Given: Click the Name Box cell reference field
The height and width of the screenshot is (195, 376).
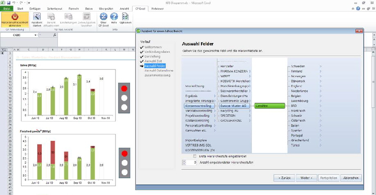Looking at the screenshot, I should (x=16, y=35).
